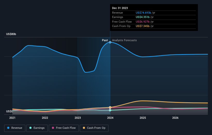Screen dimensions: 212x135
Task: Click the Past label on chart
Action: [105, 40]
